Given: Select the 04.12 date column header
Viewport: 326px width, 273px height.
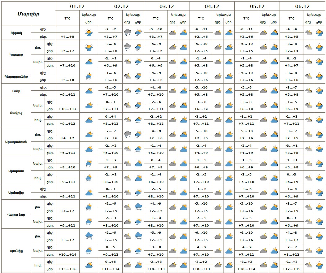Looking at the screenshot, I should pos(212,6).
